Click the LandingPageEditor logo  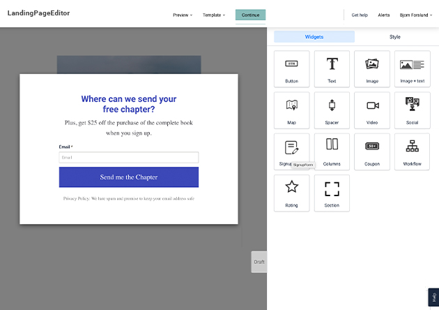point(38,13)
